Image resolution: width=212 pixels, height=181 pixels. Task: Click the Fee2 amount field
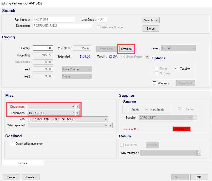(x=43, y=76)
